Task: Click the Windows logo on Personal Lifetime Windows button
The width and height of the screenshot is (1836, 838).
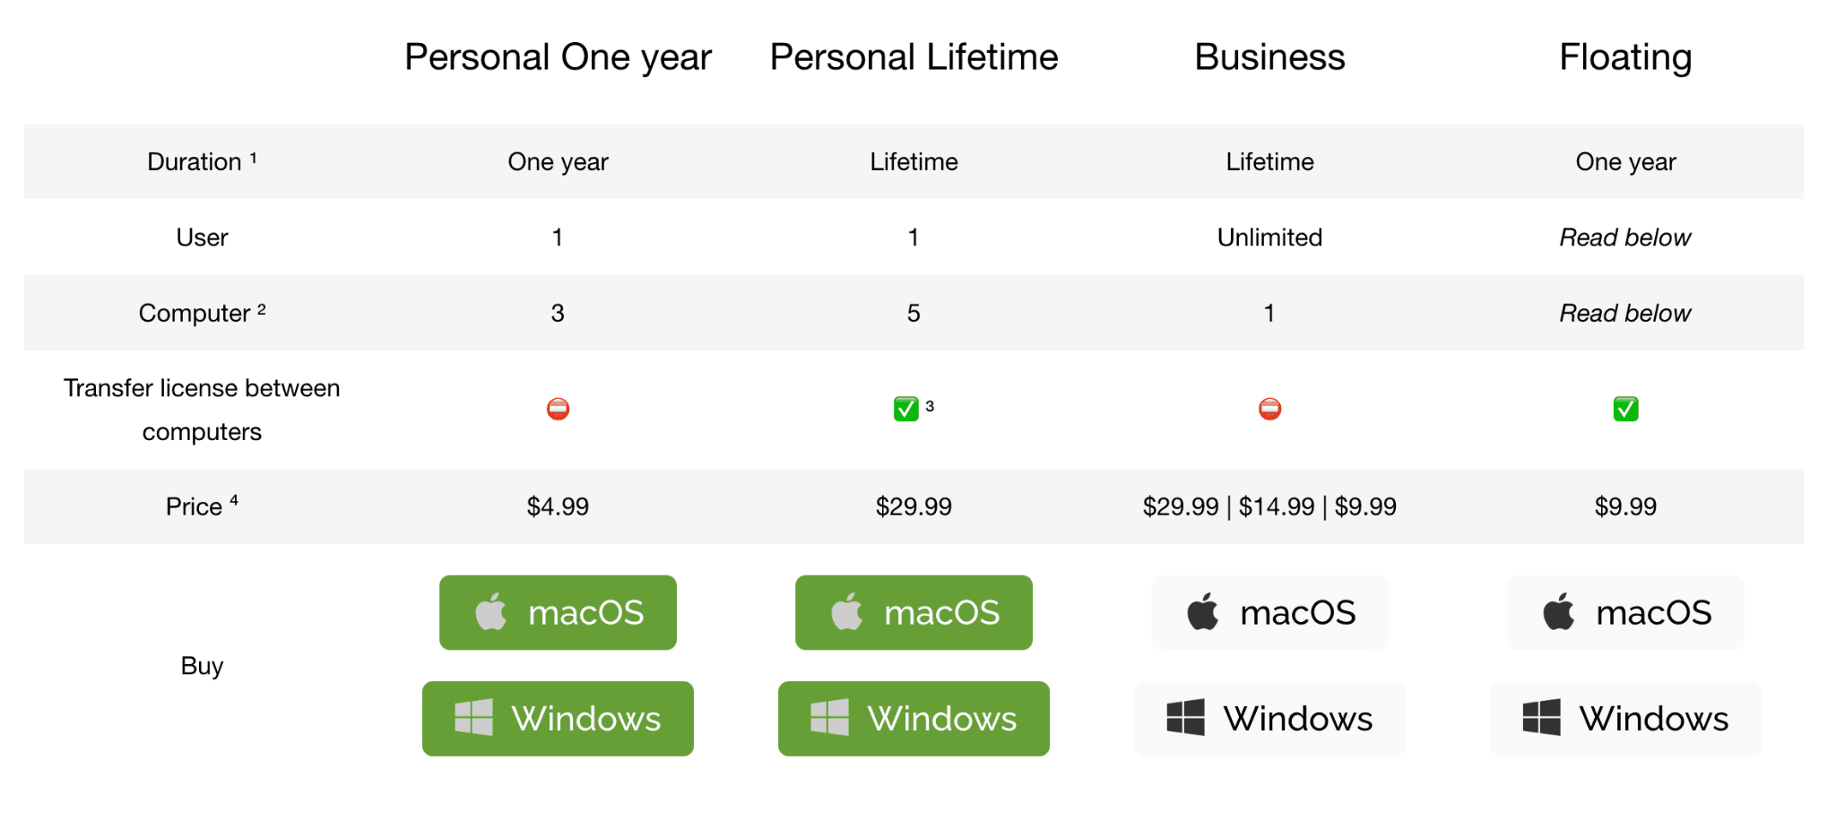Action: point(828,718)
